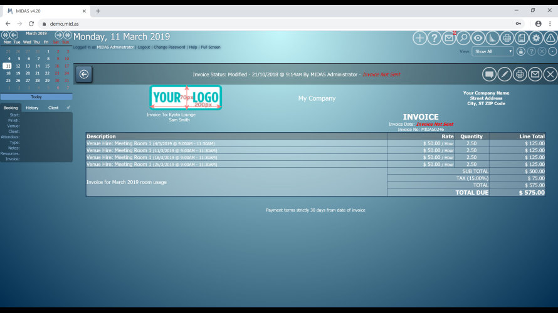
Task: Click the eye icon in top toolbar
Action: [478, 38]
